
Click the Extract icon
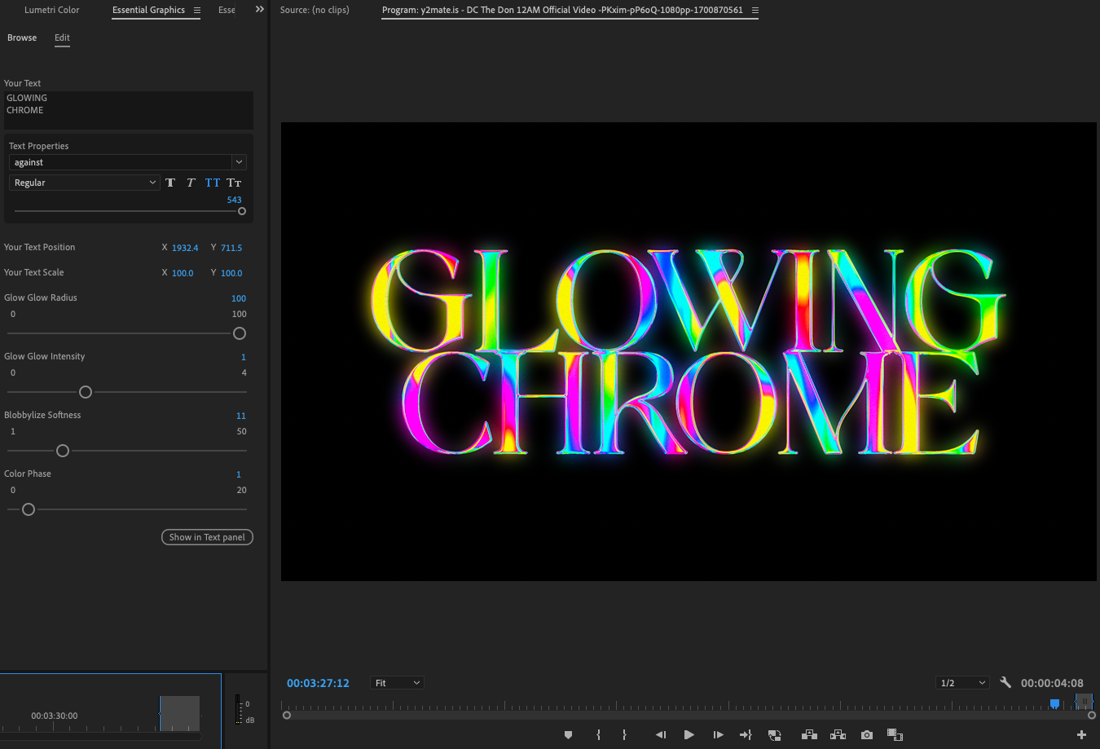tap(838, 735)
